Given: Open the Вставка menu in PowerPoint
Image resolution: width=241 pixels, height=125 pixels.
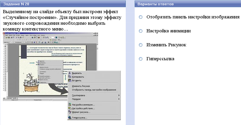Looking at the screenshot, I should click(x=18, y=35).
